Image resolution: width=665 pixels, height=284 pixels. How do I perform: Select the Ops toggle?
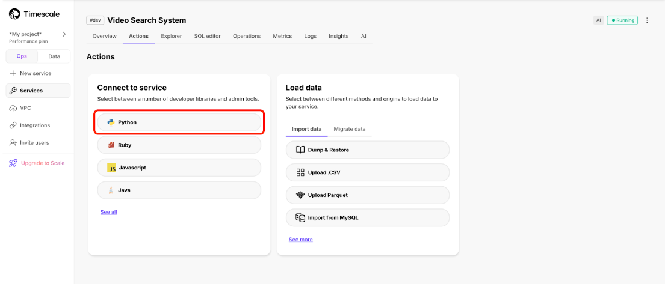[22, 56]
